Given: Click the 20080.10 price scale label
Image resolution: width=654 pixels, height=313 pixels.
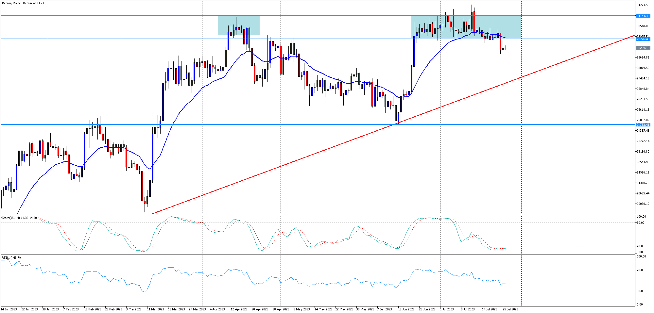Looking at the screenshot, I should [x=643, y=204].
